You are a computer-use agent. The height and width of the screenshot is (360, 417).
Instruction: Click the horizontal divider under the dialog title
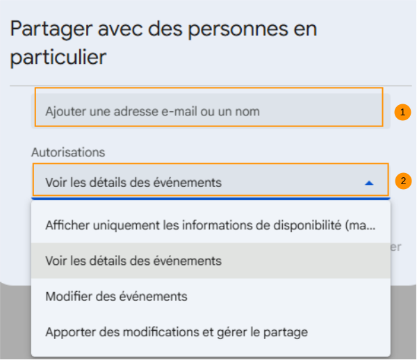[x=208, y=86]
